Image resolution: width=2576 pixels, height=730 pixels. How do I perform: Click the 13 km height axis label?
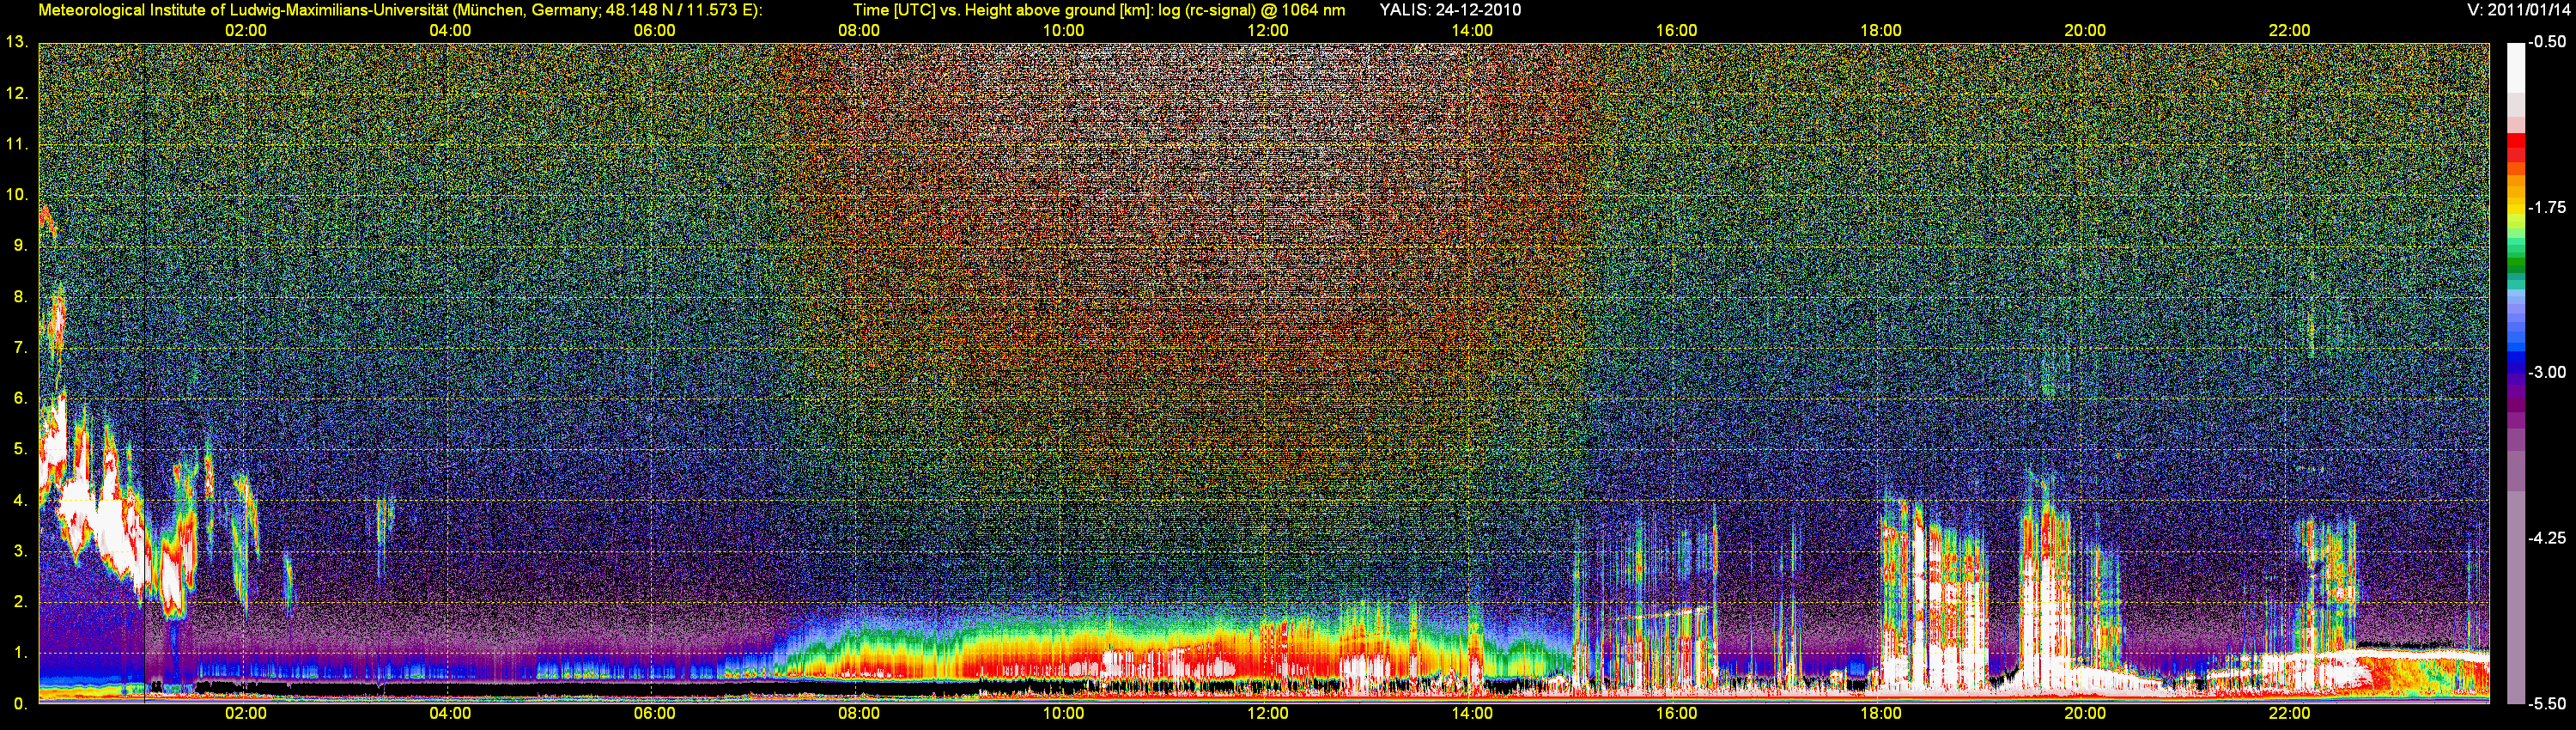click(16, 42)
